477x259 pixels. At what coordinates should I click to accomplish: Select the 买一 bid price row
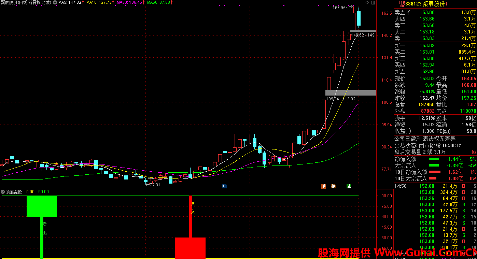point(435,45)
